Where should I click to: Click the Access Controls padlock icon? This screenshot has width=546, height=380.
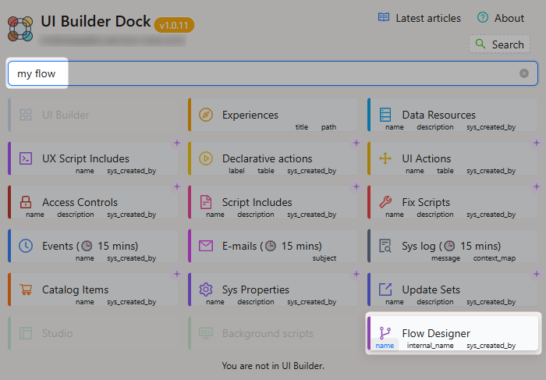(x=26, y=202)
